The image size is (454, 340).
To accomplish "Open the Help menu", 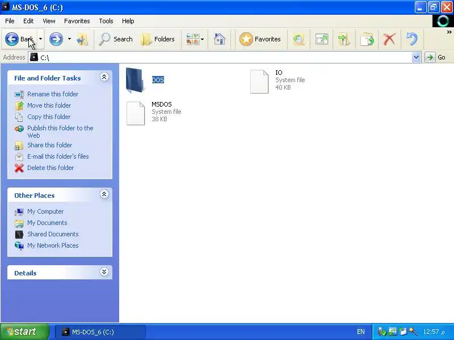I will (128, 21).
